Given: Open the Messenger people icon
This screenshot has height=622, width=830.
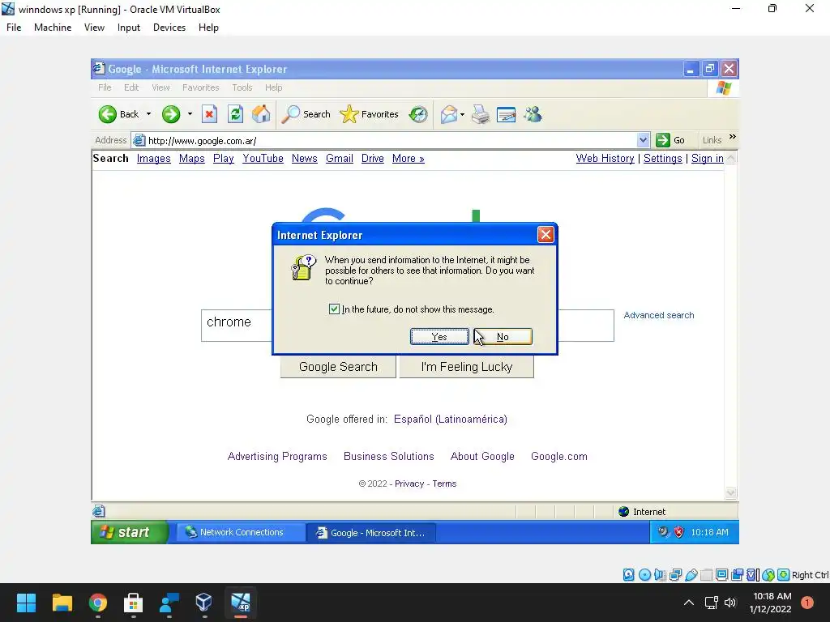Looking at the screenshot, I should click(x=533, y=114).
